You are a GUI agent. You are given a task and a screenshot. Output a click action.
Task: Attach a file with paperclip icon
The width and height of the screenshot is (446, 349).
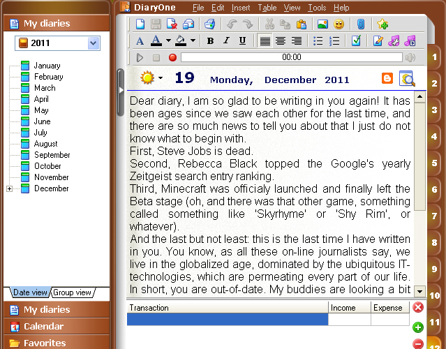coord(361,24)
